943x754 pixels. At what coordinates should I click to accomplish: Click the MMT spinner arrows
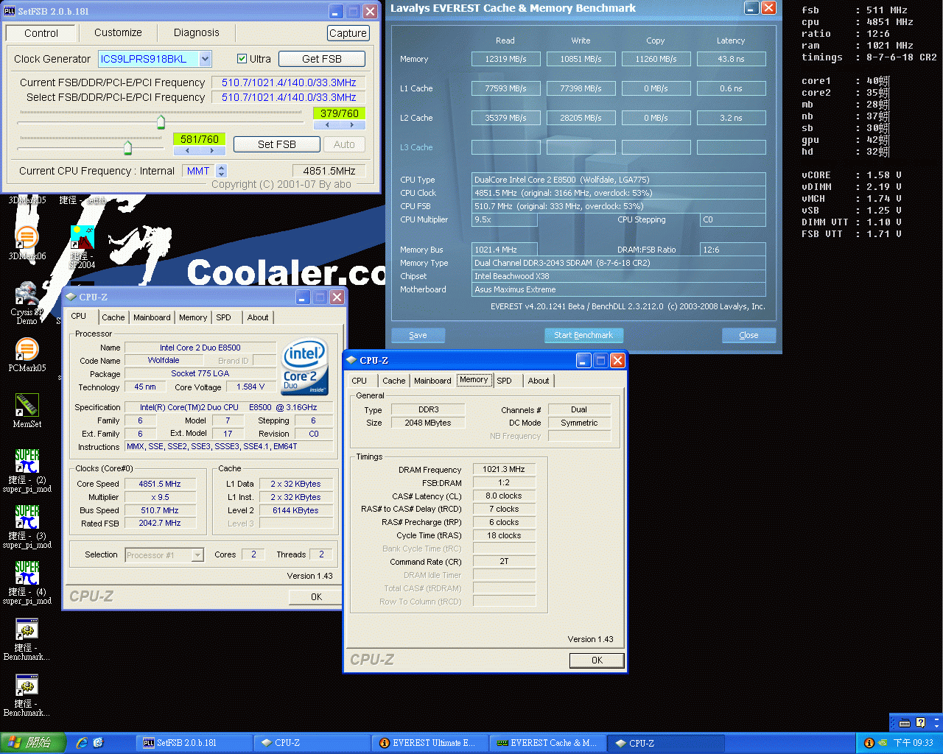click(221, 171)
